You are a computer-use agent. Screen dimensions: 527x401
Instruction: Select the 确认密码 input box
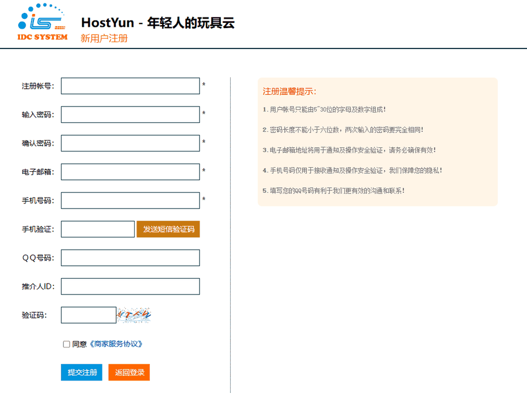pos(131,143)
